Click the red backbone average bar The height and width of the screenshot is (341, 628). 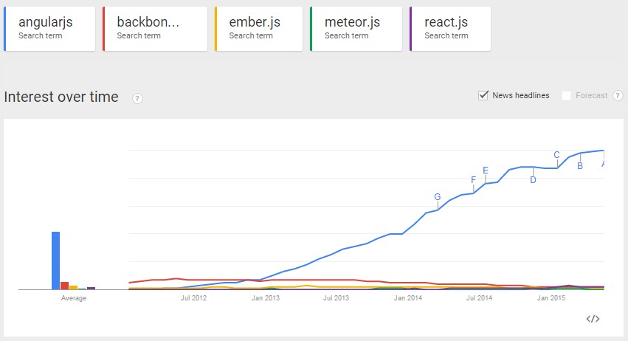pyautogui.click(x=64, y=286)
